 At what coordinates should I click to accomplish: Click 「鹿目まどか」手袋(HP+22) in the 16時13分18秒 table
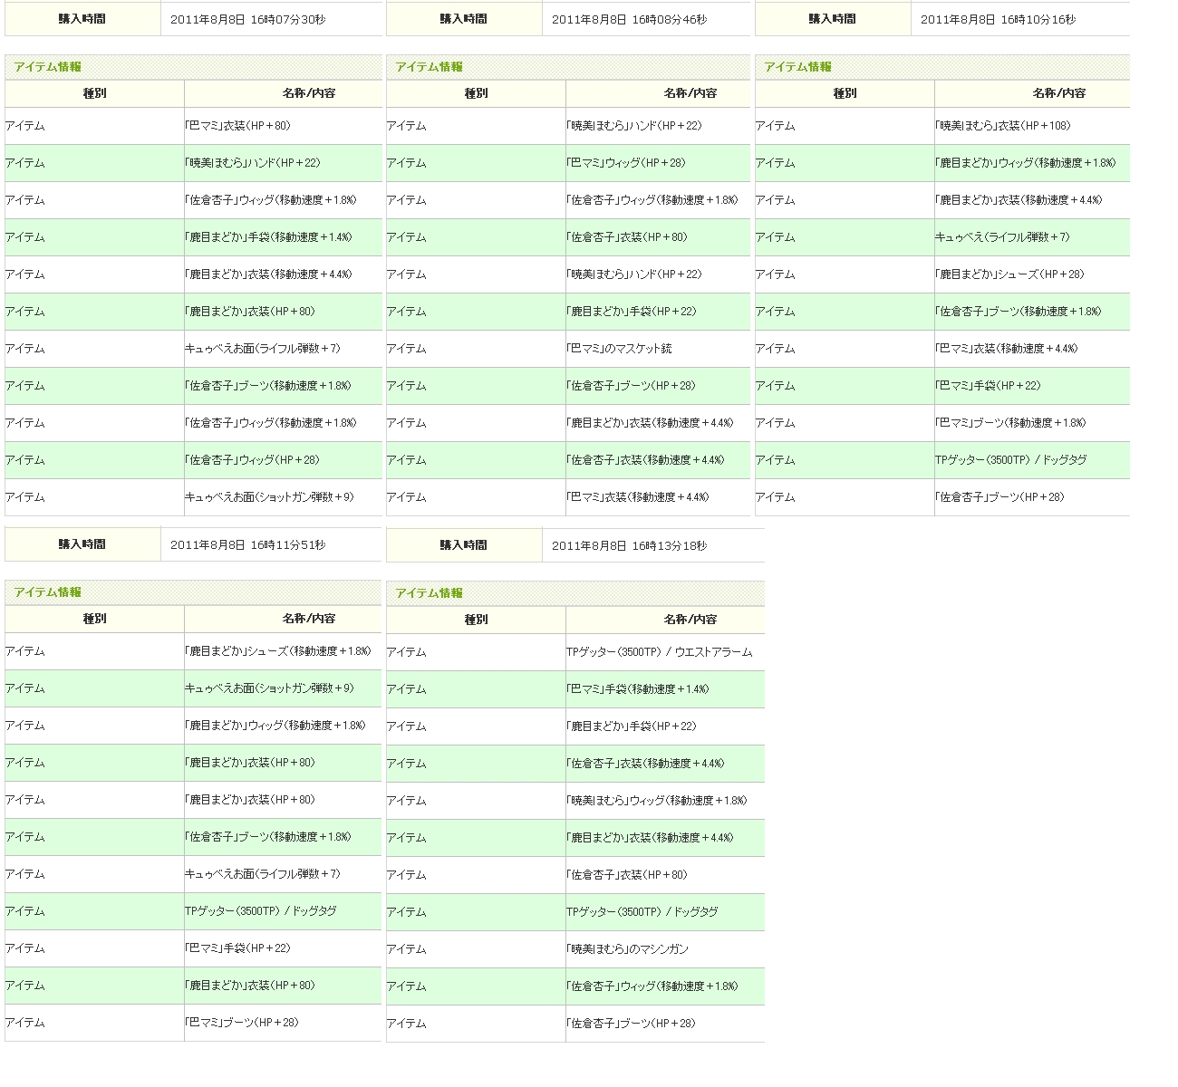(631, 726)
